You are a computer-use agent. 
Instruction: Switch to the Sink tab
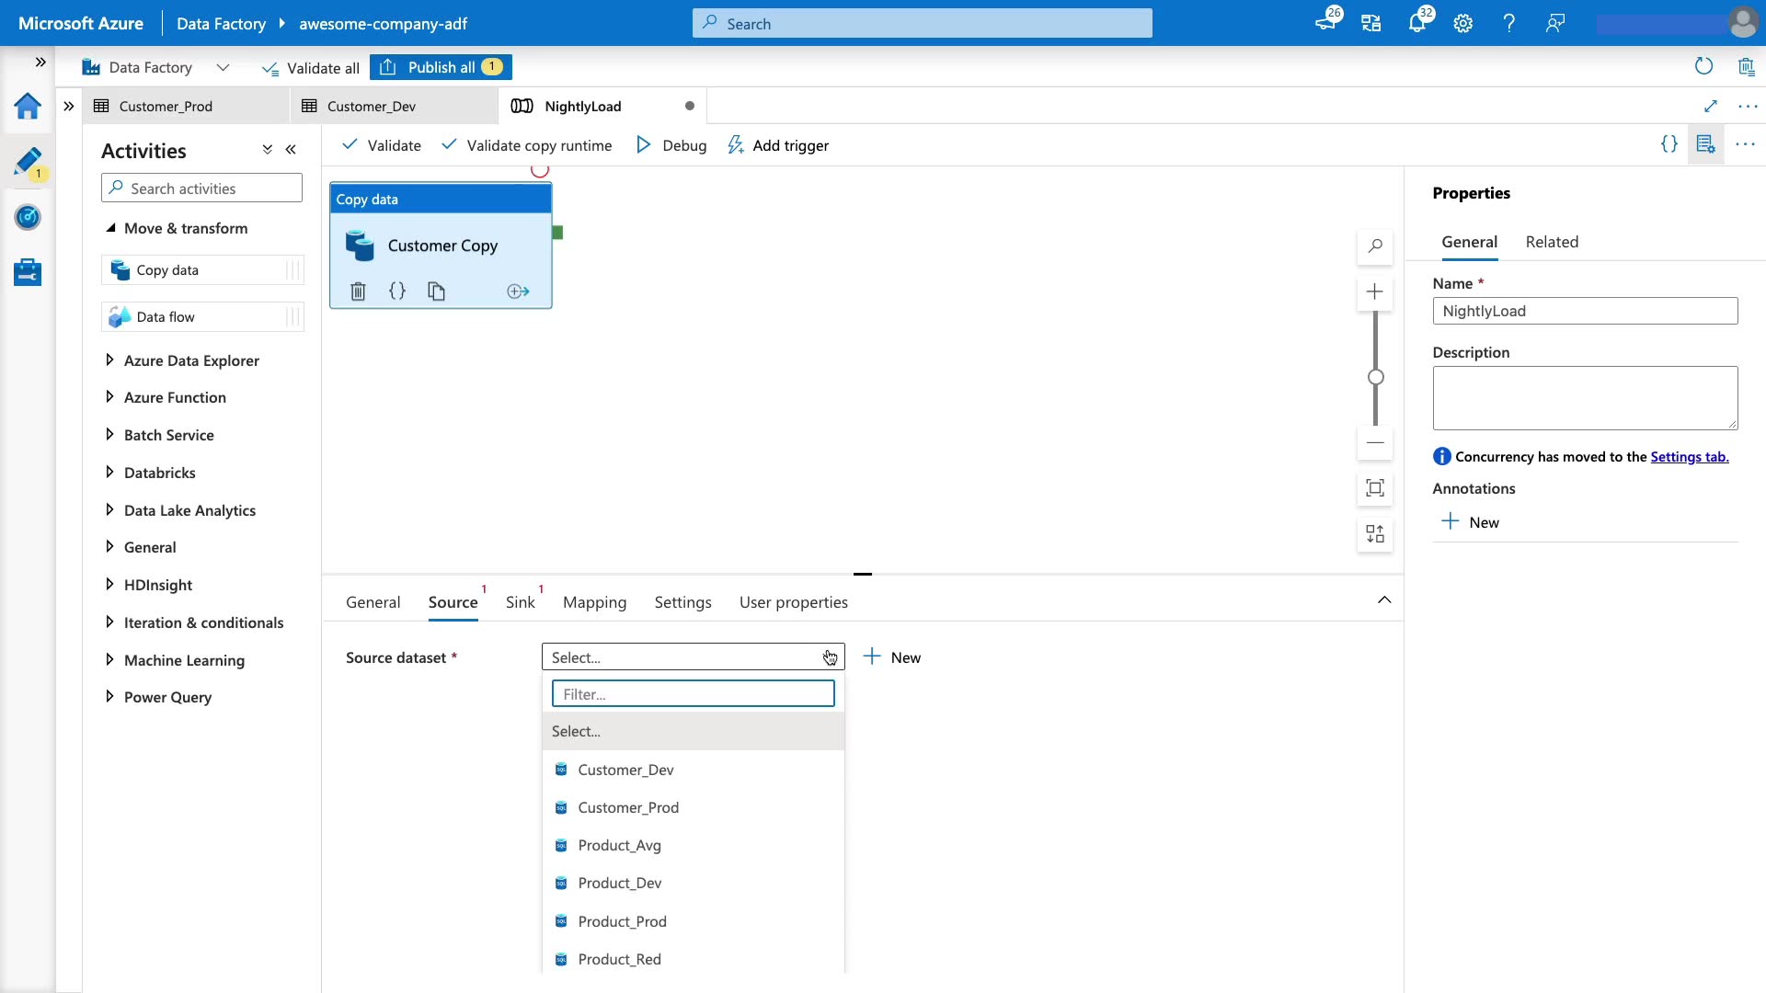click(x=520, y=602)
